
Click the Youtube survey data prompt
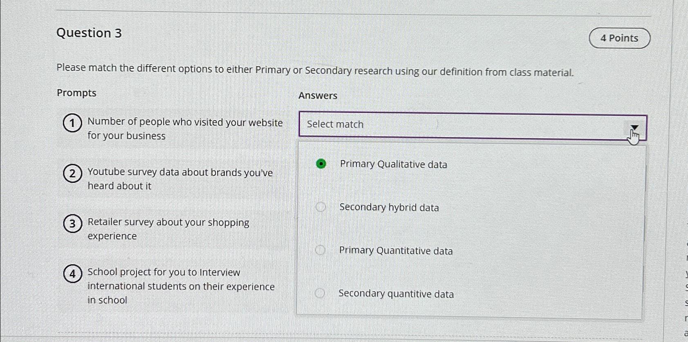180,179
